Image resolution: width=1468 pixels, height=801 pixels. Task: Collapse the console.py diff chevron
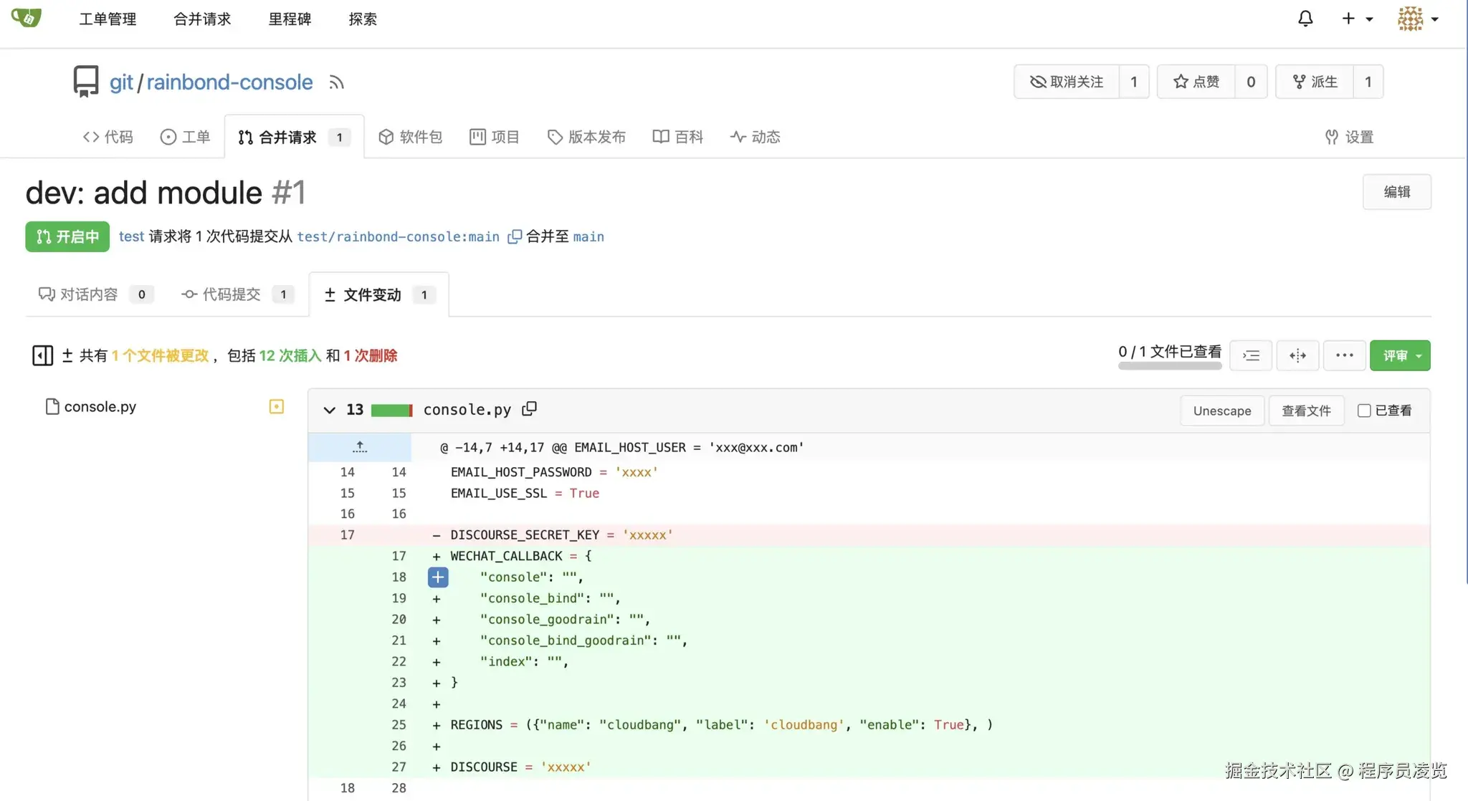329,410
